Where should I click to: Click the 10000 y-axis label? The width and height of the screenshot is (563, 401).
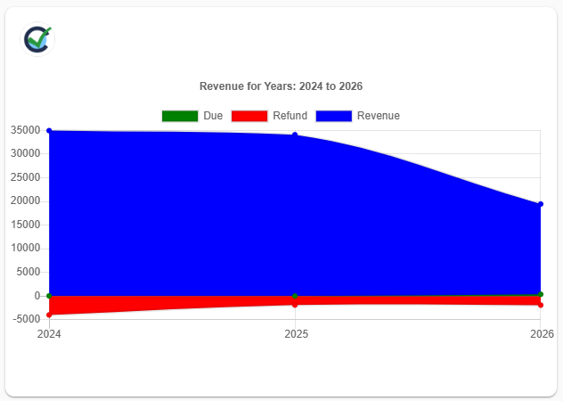pyautogui.click(x=26, y=248)
